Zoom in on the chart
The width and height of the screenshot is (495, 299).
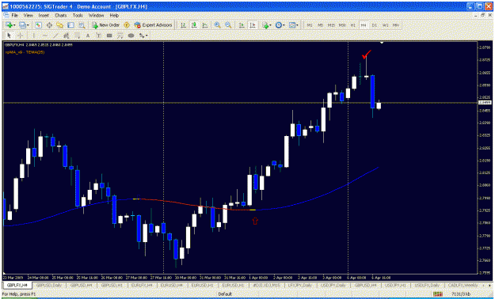pos(217,25)
